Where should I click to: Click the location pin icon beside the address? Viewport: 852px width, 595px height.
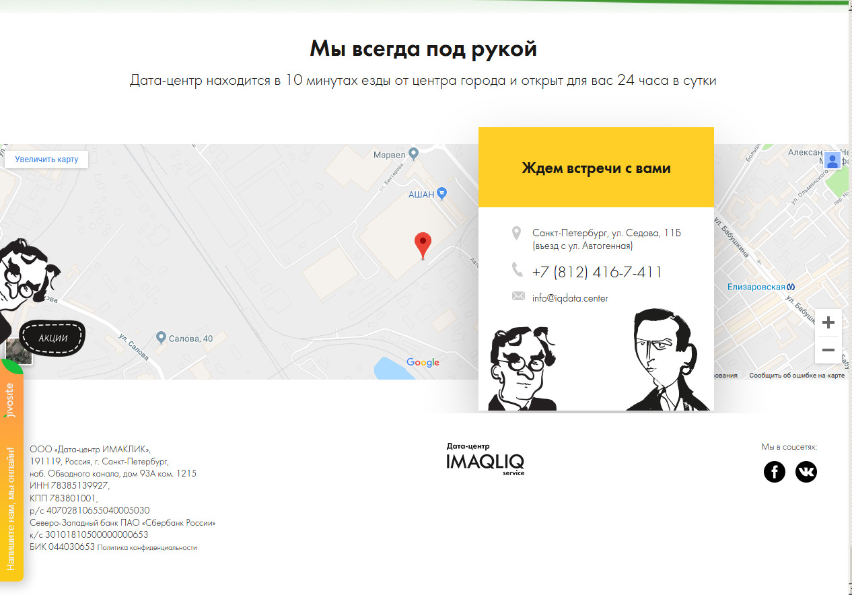(x=517, y=234)
